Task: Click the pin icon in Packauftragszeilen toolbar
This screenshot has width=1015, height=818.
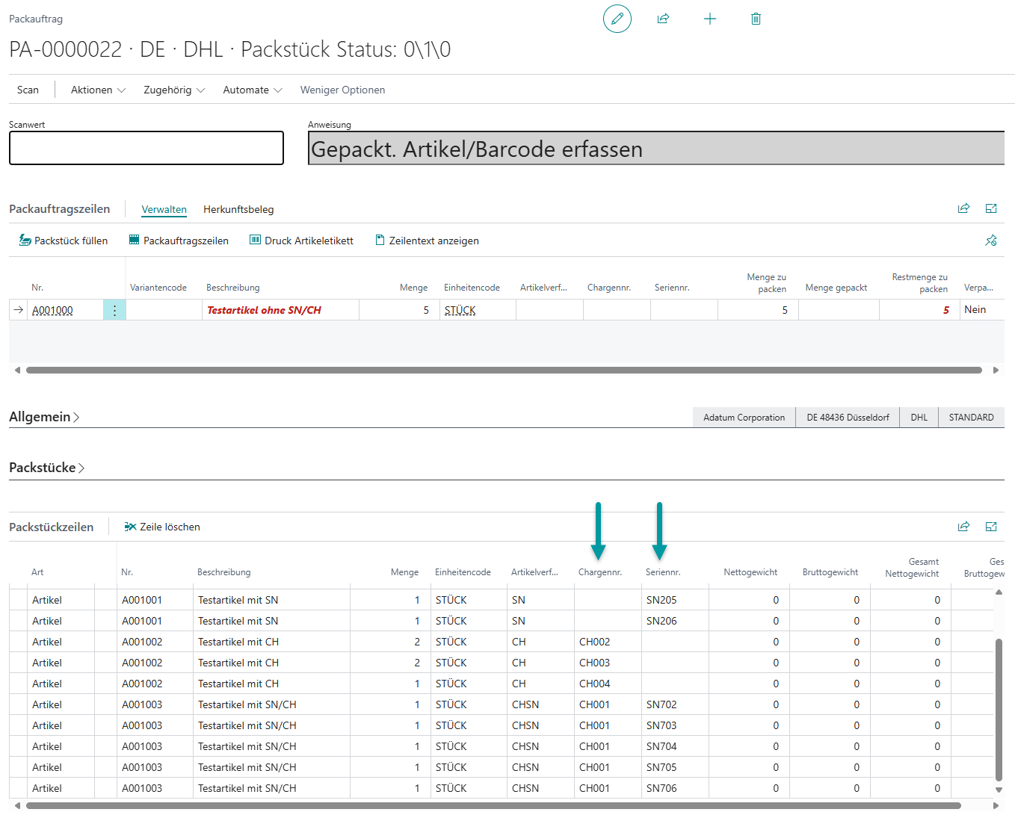Action: point(991,241)
